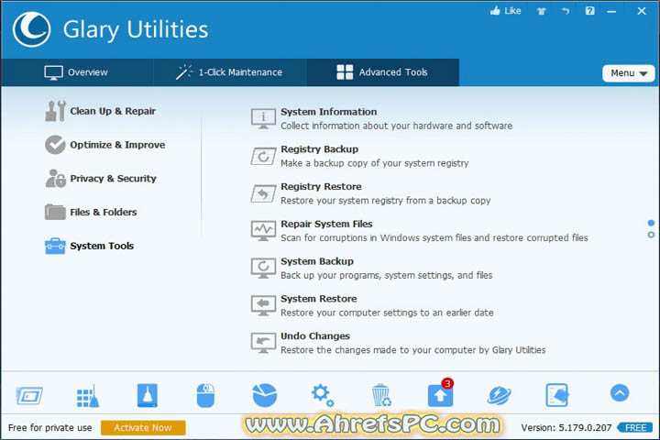Open the skin chooser T-shirt icon
Image resolution: width=660 pixels, height=440 pixels.
542,11
